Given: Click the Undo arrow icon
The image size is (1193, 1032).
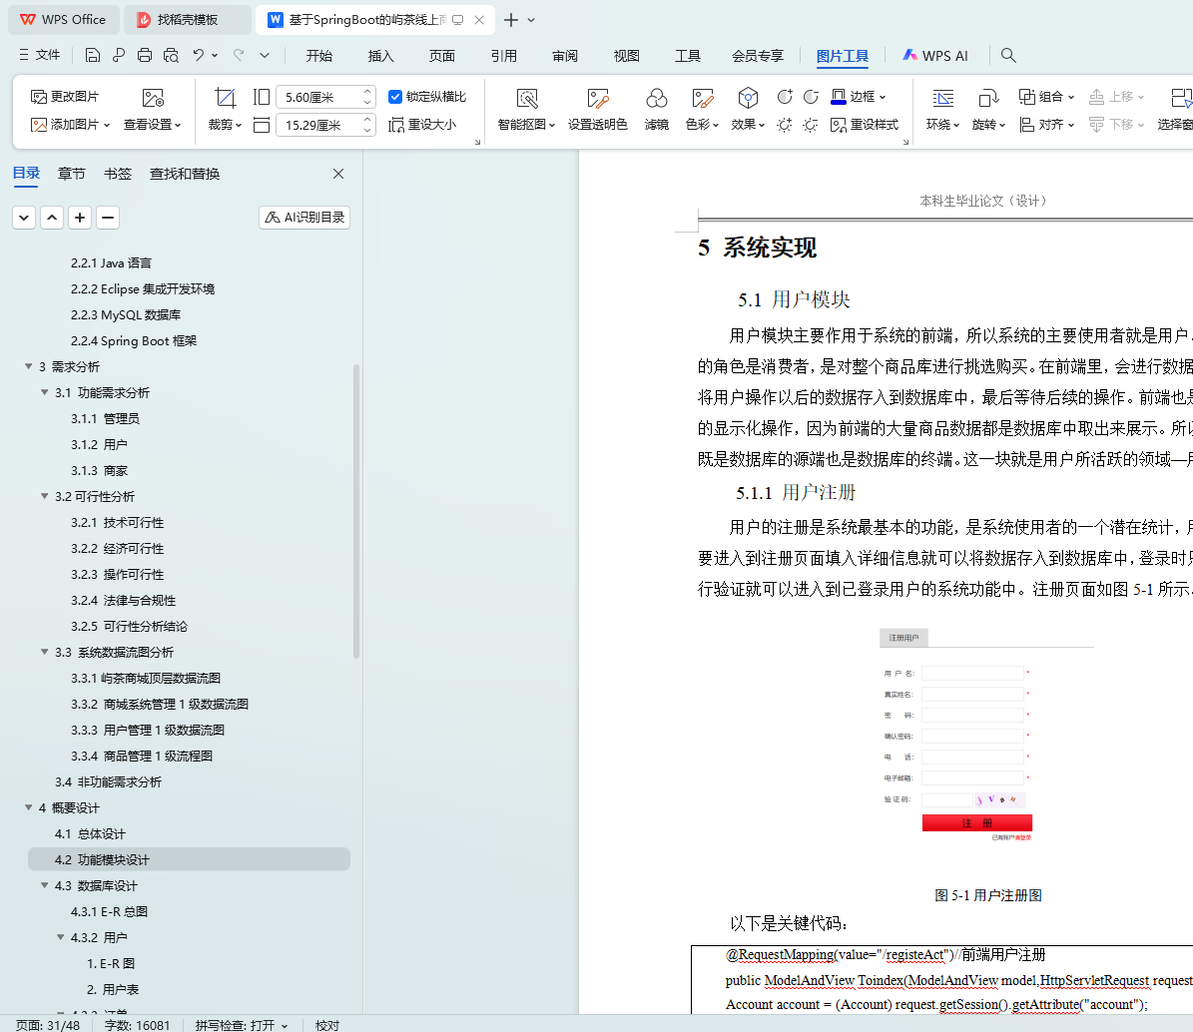Looking at the screenshot, I should [198, 55].
